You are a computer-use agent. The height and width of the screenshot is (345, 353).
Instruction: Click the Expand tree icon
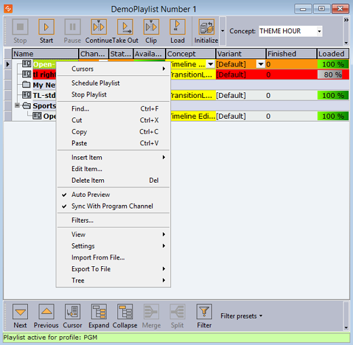click(98, 312)
